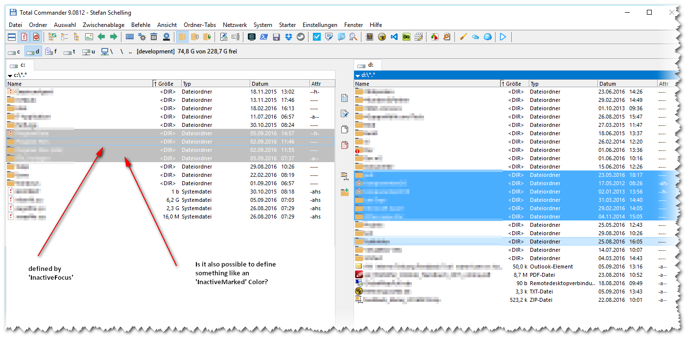The height and width of the screenshot is (340, 689).
Task: Click the trash bin toolbar icon
Action: [154, 37]
